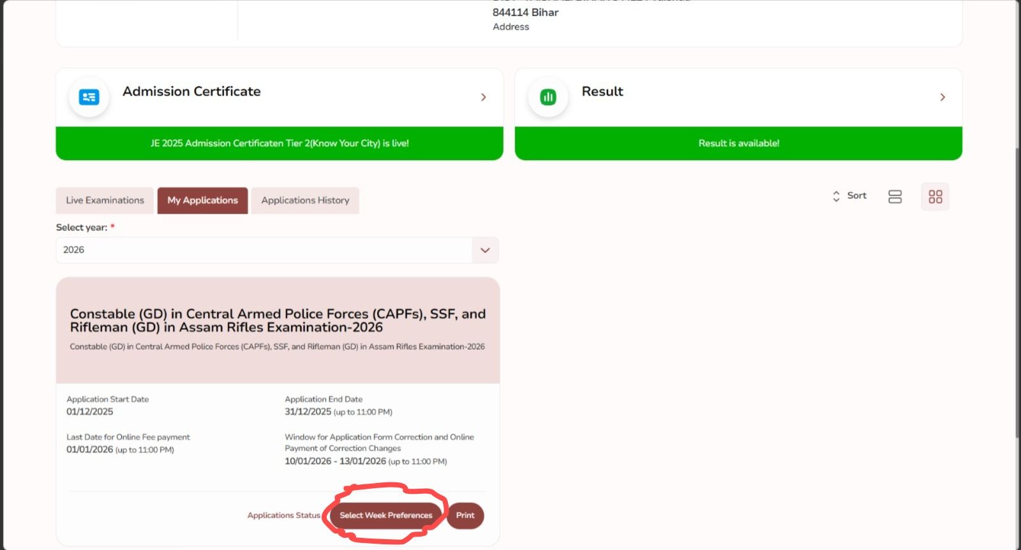Select the My Applications tab

202,200
